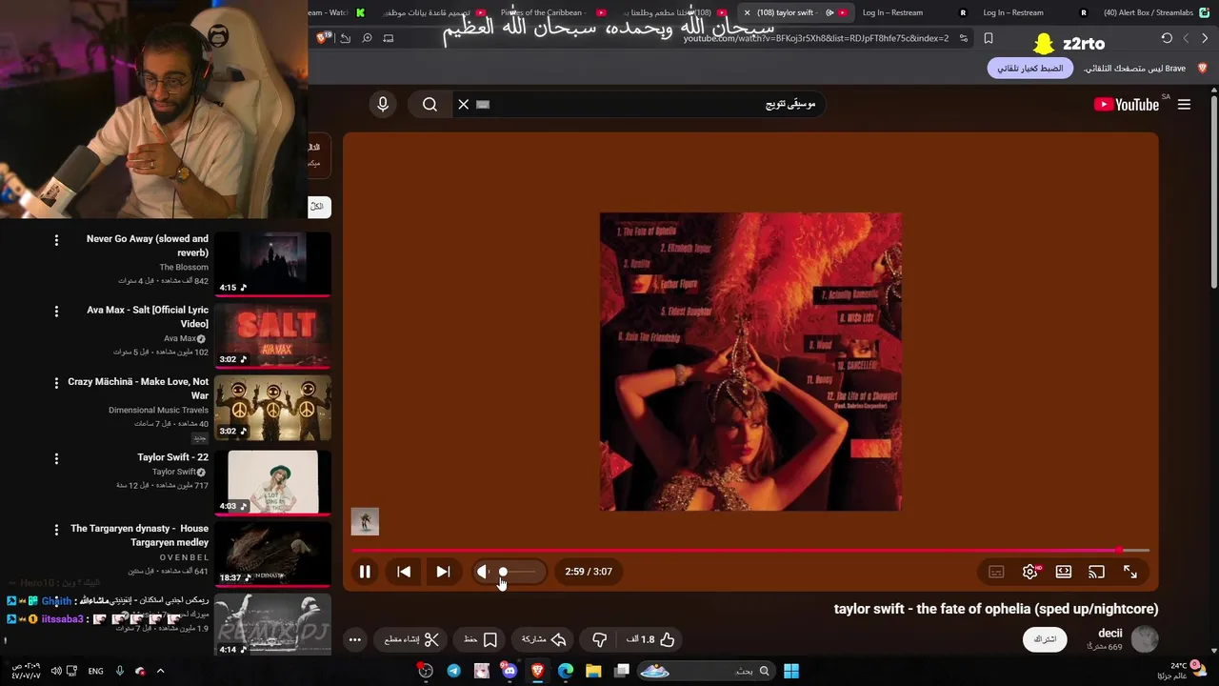Open the on-screen keyboard icon in search

tap(483, 104)
